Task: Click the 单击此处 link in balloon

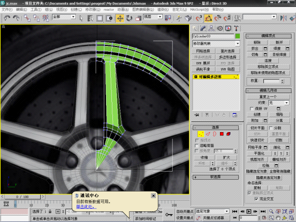Action: (x=86, y=206)
